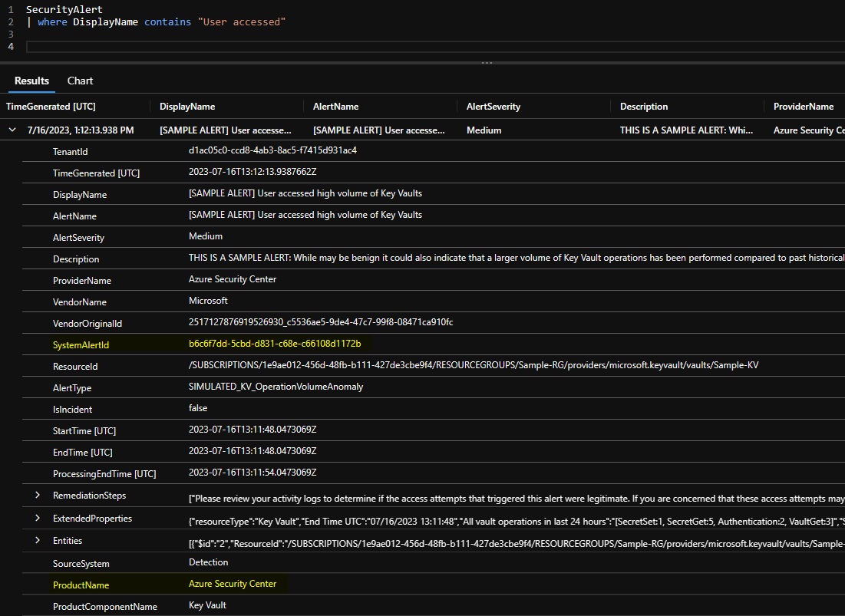The height and width of the screenshot is (616, 845).
Task: Click the VendorName Microsoft value
Action: pyautogui.click(x=208, y=301)
